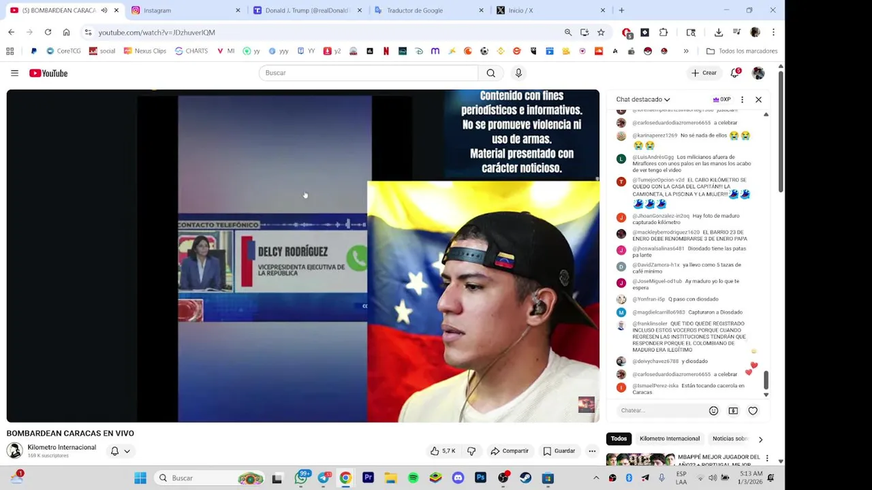This screenshot has width=872, height=490.
Task: Open the Netflix bookmark icon
Action: [386, 51]
